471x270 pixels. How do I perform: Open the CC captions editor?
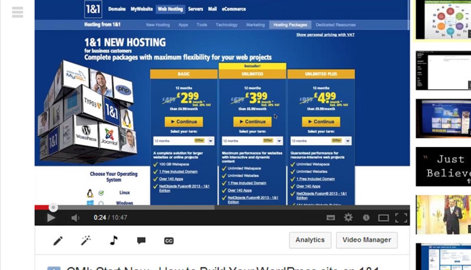click(169, 241)
